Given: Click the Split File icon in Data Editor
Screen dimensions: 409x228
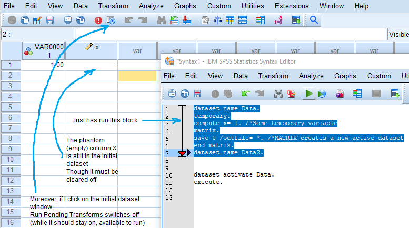Looking at the screenshot, I should click(x=205, y=20).
